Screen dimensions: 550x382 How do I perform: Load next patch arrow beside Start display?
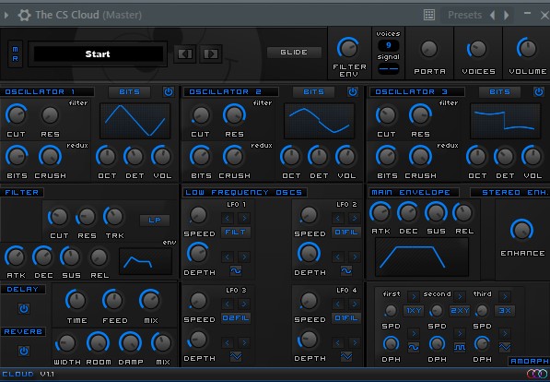point(210,54)
